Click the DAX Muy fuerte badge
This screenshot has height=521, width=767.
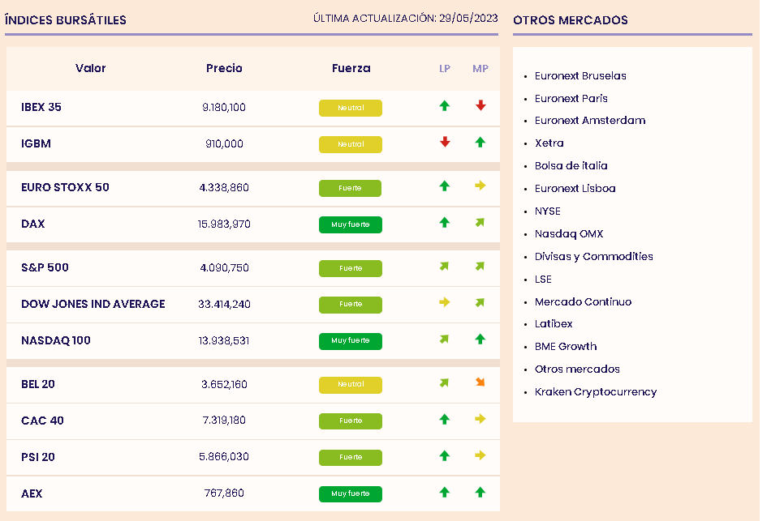pos(351,224)
